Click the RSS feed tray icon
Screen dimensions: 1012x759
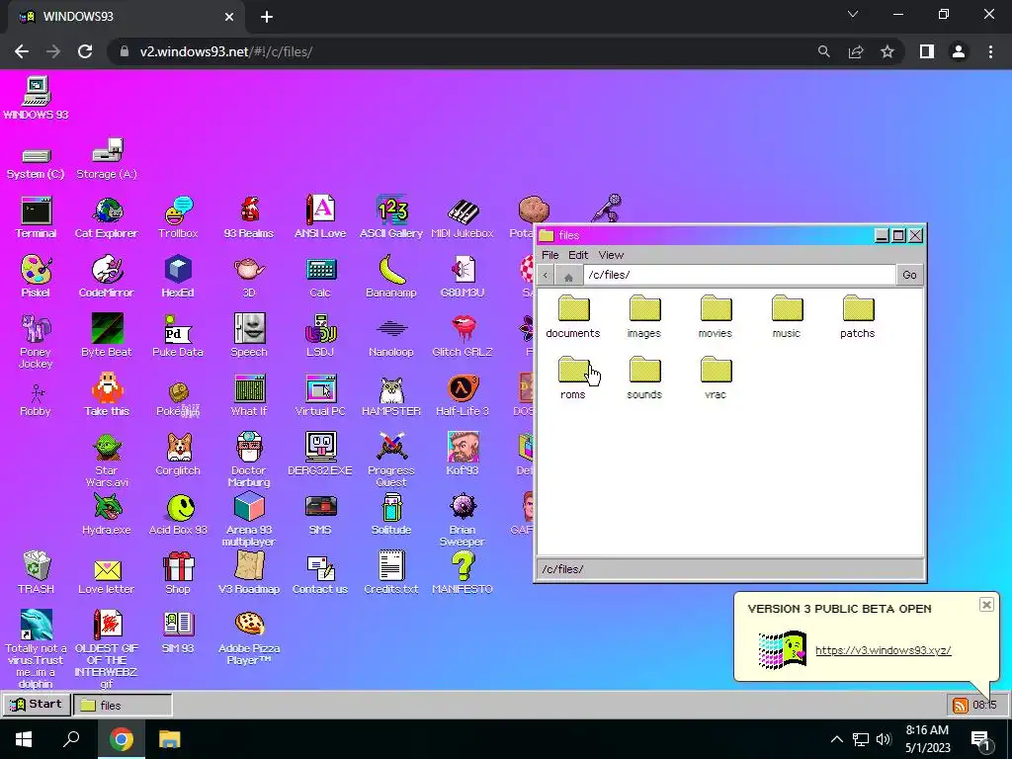[x=961, y=706]
